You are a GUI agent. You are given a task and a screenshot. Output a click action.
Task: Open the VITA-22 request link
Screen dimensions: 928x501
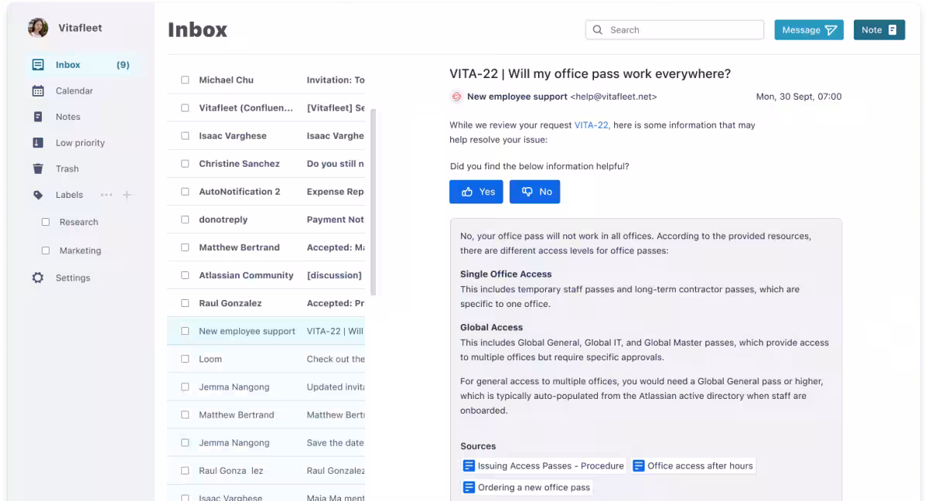(x=592, y=124)
